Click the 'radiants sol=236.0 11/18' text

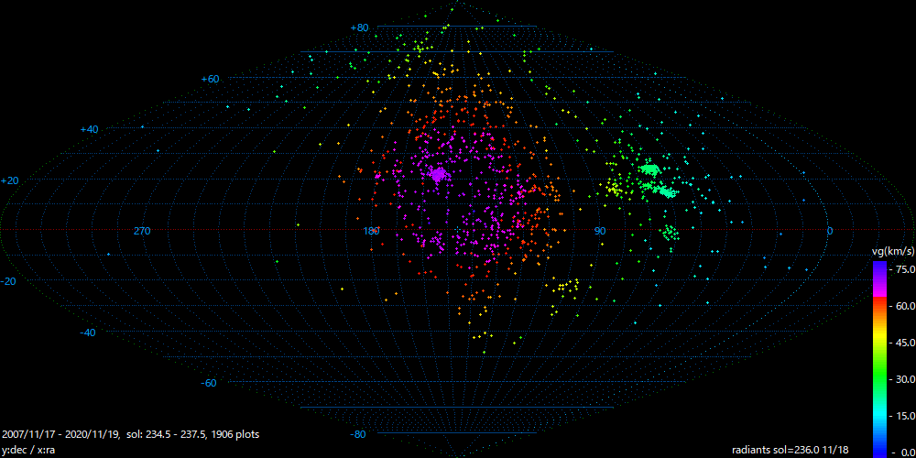[x=791, y=450]
